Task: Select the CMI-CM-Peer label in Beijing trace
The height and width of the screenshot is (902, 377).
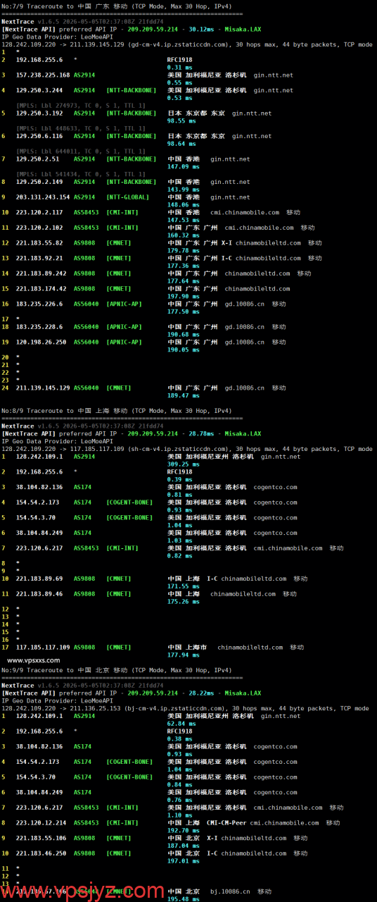Action: [x=226, y=822]
